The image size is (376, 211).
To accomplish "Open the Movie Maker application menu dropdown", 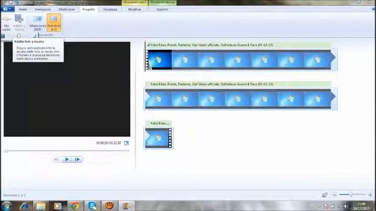I will [x=7, y=9].
